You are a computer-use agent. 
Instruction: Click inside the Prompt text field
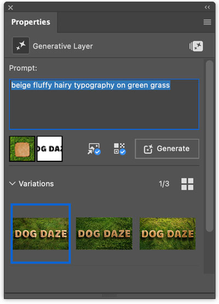tap(104, 104)
